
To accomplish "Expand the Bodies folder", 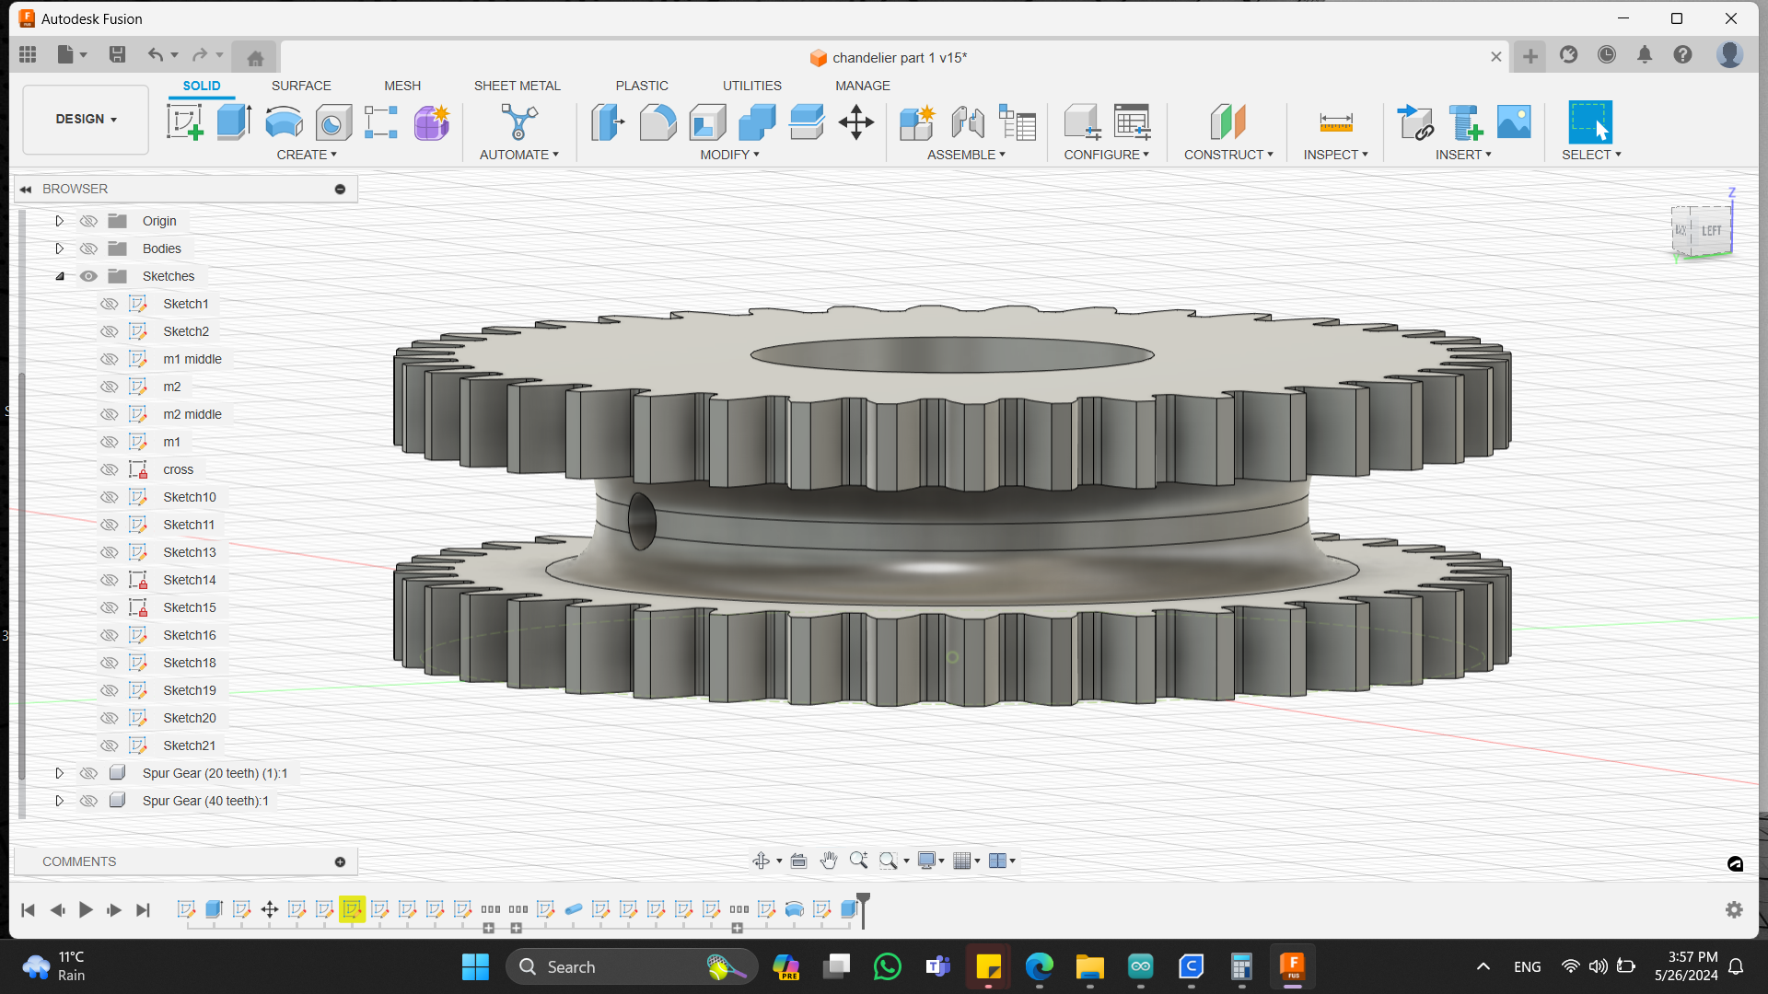I will click(60, 248).
